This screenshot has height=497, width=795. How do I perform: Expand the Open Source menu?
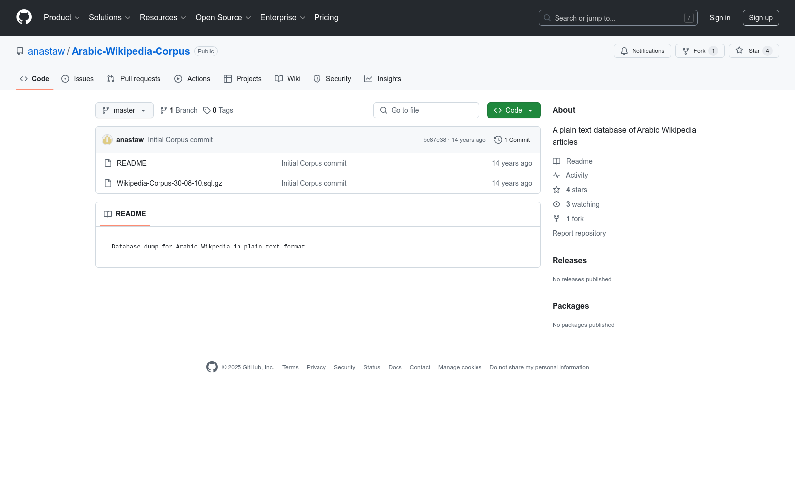pos(224,17)
